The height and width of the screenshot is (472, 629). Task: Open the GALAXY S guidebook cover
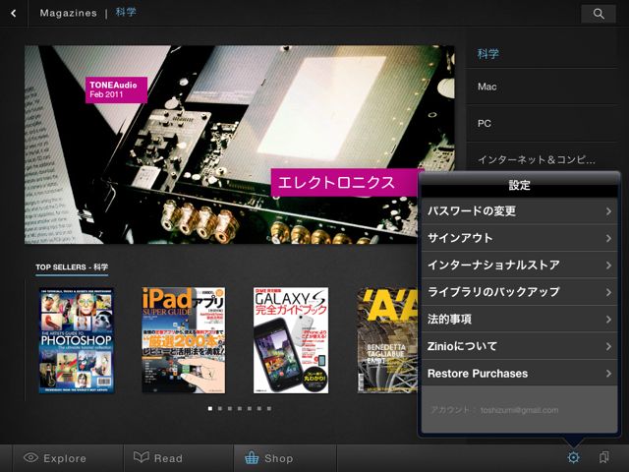pos(291,340)
